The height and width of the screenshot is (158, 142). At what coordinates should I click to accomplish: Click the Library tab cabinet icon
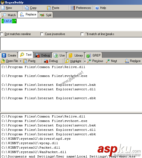coord(71,55)
